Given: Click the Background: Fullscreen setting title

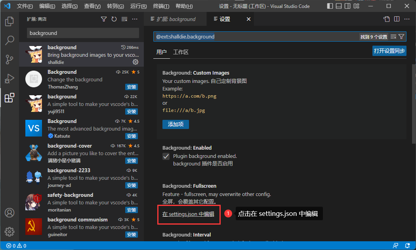Looking at the screenshot, I should 189,186.
